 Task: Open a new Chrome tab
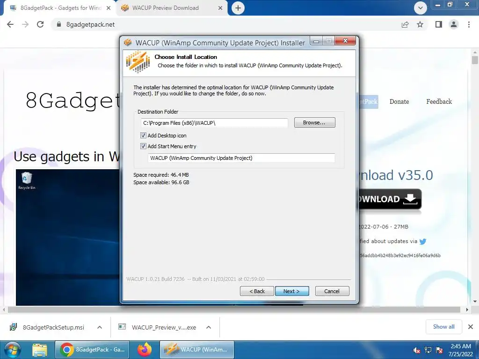tap(238, 8)
